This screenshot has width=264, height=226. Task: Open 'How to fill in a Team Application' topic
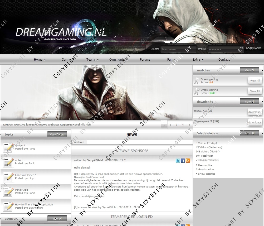34,204
